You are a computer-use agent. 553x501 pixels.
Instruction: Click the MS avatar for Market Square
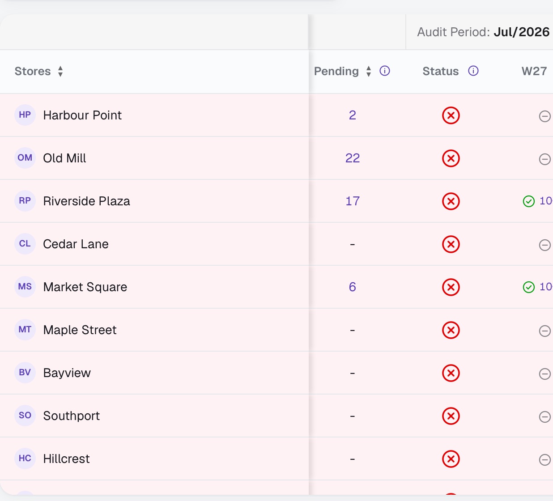25,287
